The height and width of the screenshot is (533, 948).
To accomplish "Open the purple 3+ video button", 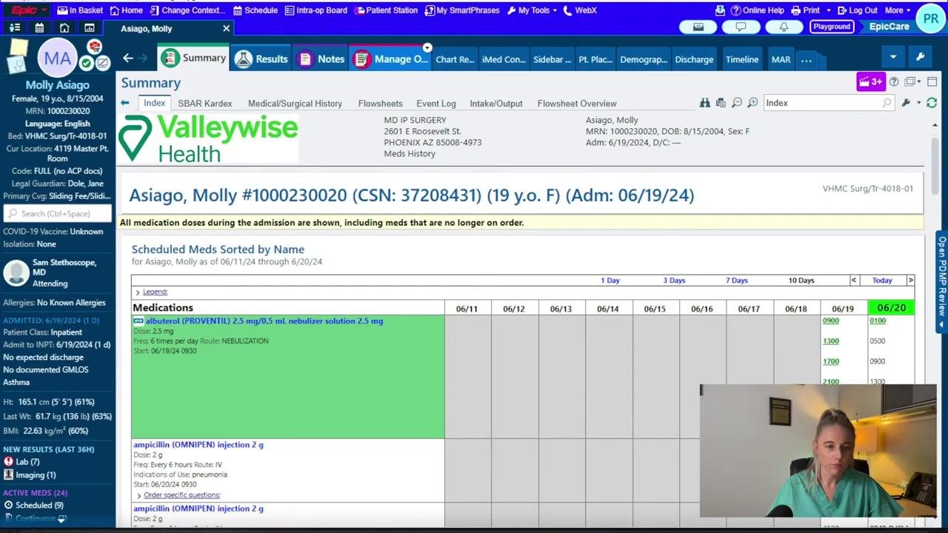I will pos(871,81).
